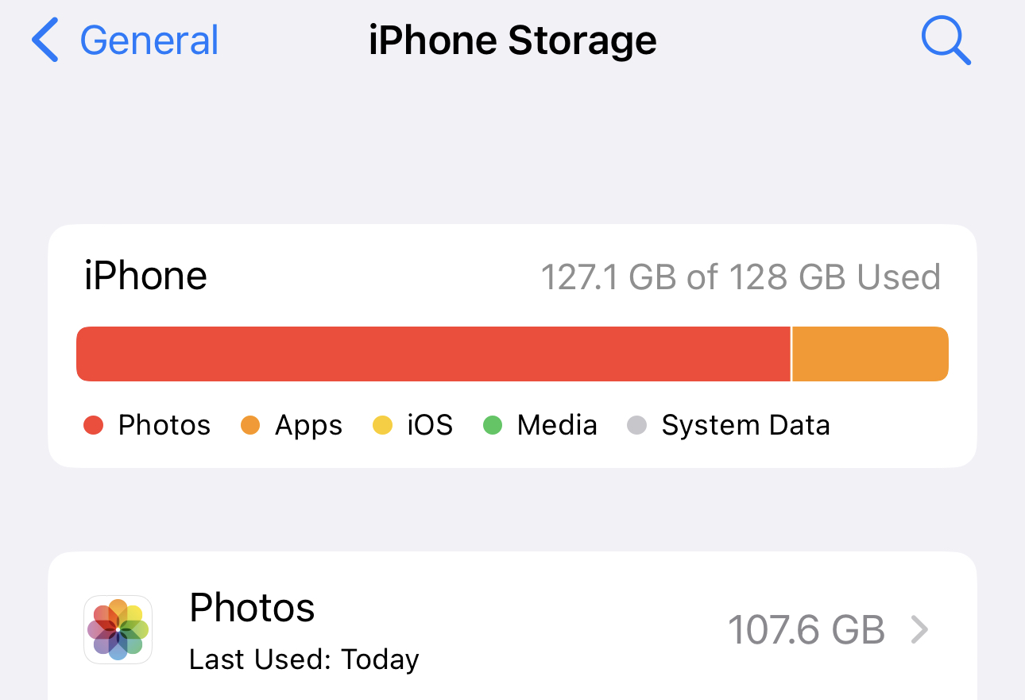Tap the Last Used: Today subtitle
This screenshot has height=700, width=1025.
[x=304, y=659]
